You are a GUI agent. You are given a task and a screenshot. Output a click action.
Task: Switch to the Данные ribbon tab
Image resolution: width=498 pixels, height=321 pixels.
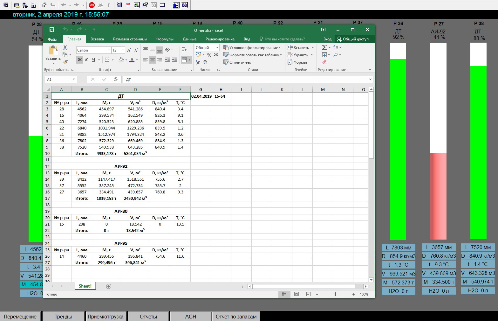(190, 39)
